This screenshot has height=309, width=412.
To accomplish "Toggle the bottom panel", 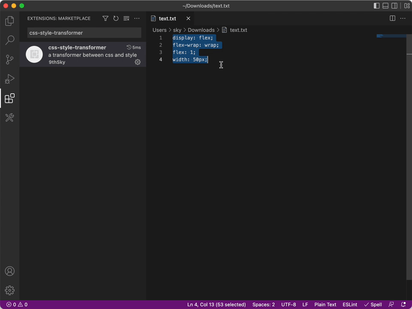I will [x=385, y=6].
